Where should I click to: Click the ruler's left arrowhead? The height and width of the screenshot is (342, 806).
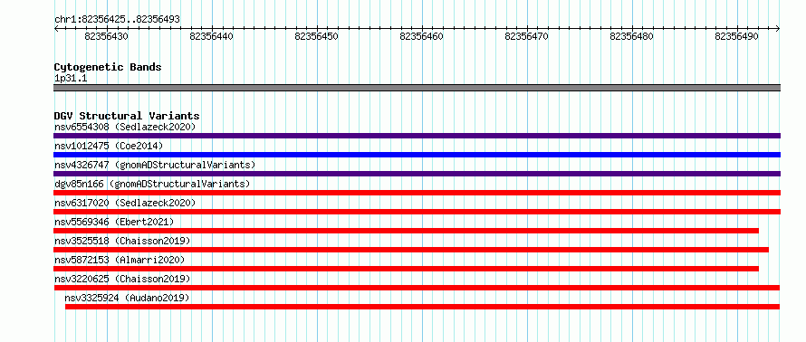pyautogui.click(x=56, y=29)
